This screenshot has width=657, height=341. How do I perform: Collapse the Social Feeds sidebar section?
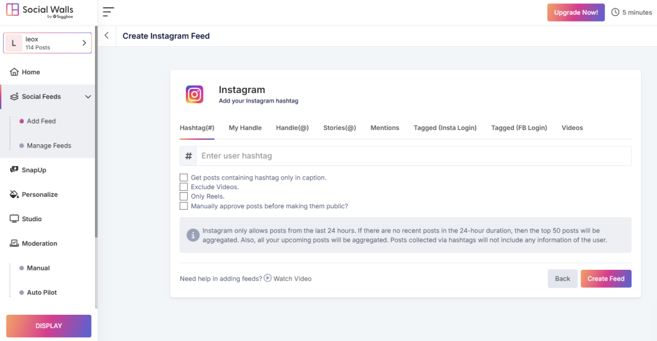click(88, 97)
